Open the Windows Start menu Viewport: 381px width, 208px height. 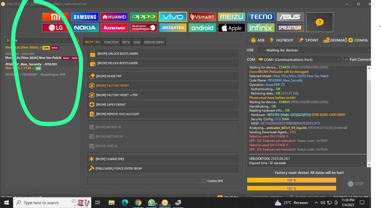tap(7, 203)
